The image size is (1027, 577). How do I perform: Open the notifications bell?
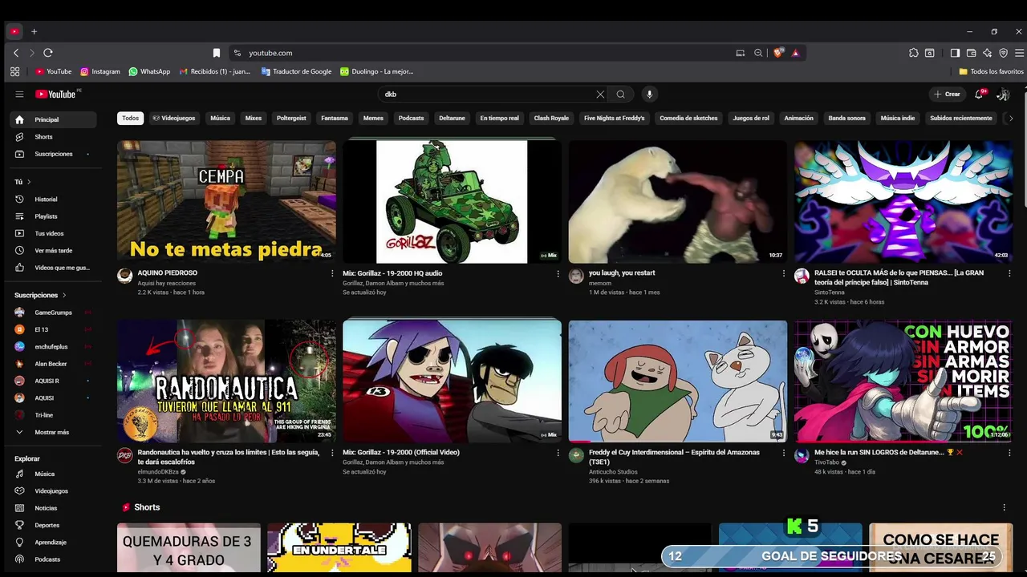coord(979,95)
